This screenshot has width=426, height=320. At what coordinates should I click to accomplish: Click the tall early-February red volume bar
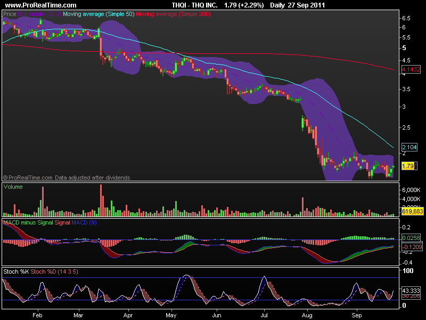[x=43, y=202]
